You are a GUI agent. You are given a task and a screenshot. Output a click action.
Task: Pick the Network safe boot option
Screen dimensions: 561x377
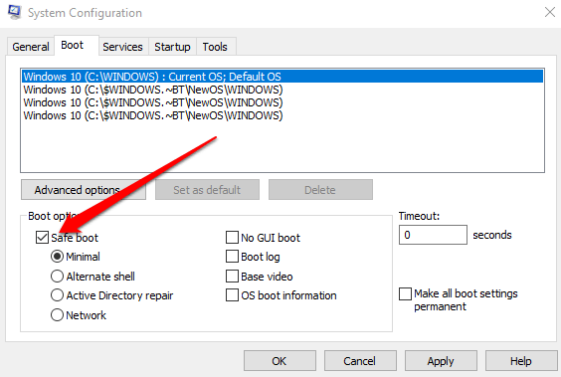pyautogui.click(x=57, y=315)
